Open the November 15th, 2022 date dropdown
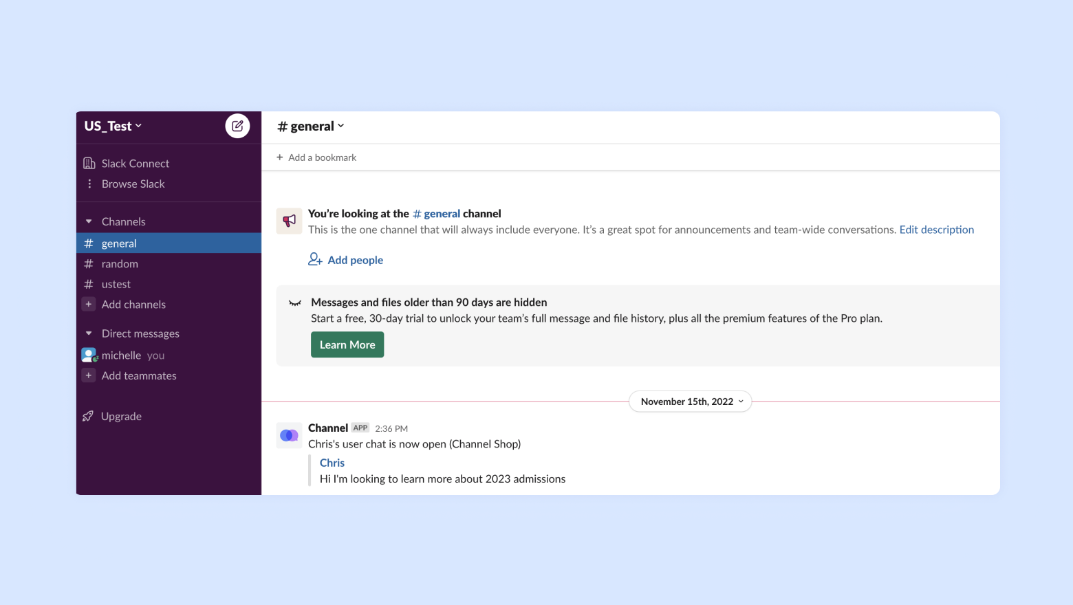Viewport: 1073px width, 605px height. click(x=691, y=401)
